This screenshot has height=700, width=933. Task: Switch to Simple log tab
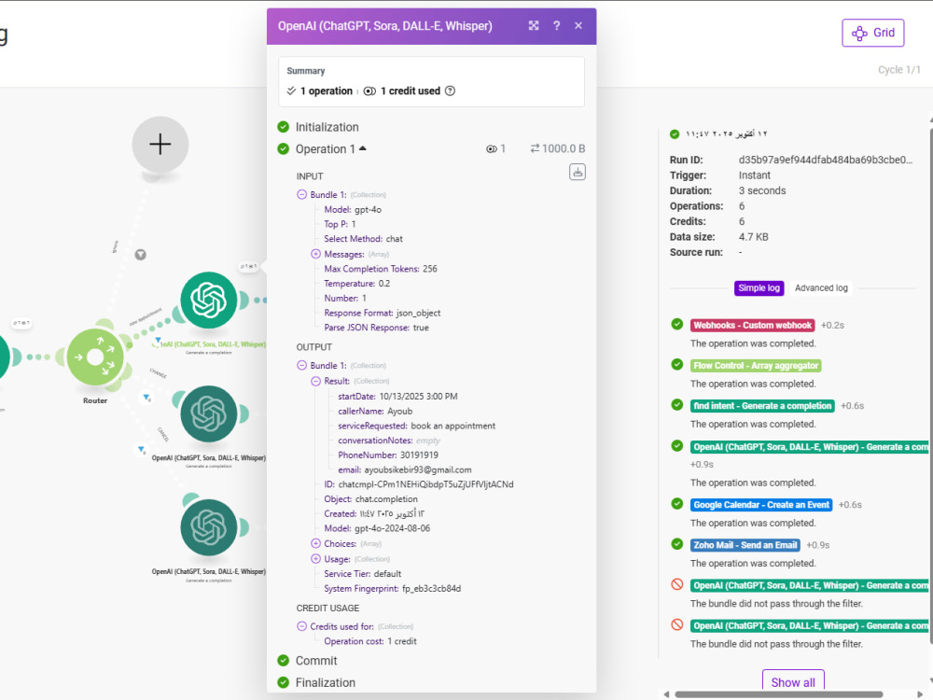coord(759,288)
